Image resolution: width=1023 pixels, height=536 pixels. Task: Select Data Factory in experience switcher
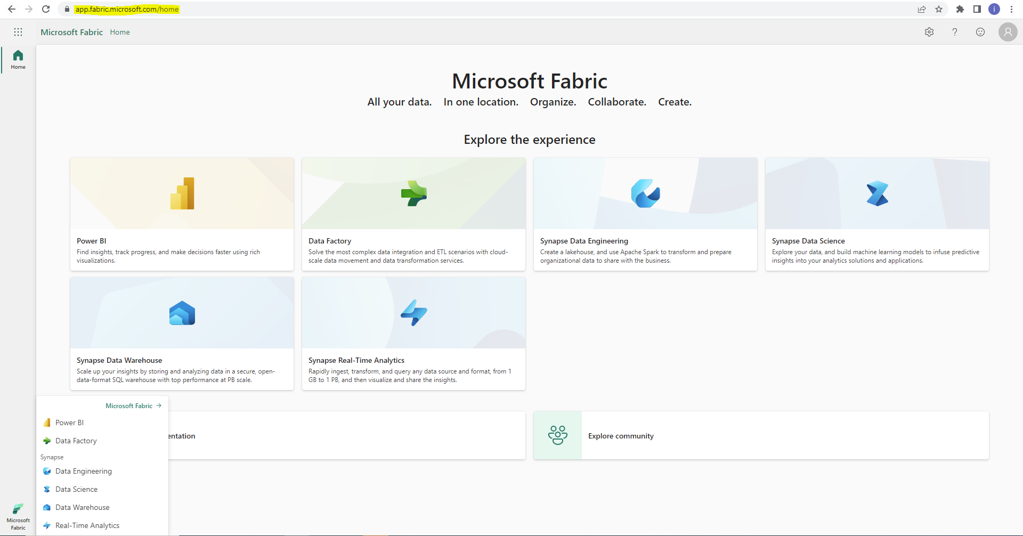[x=102, y=441]
